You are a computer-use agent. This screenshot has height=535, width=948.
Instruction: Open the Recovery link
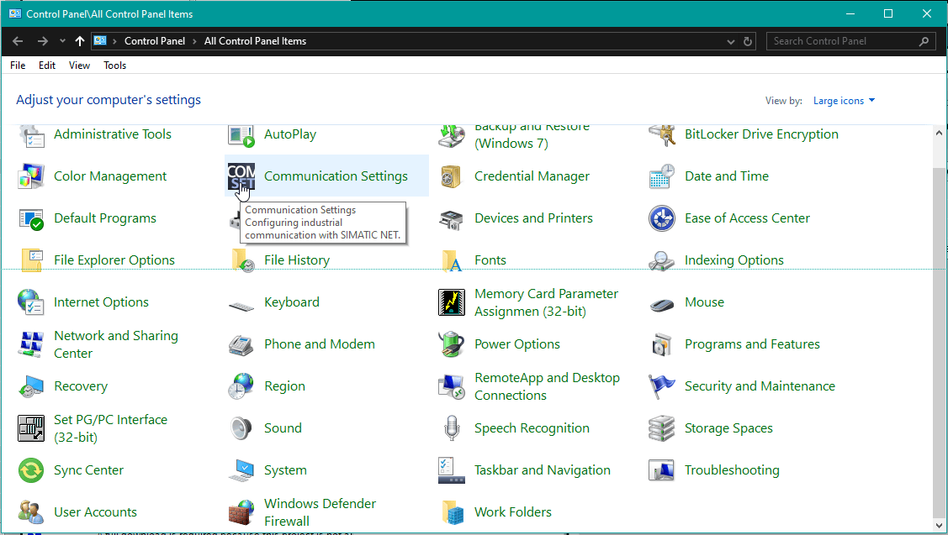81,386
